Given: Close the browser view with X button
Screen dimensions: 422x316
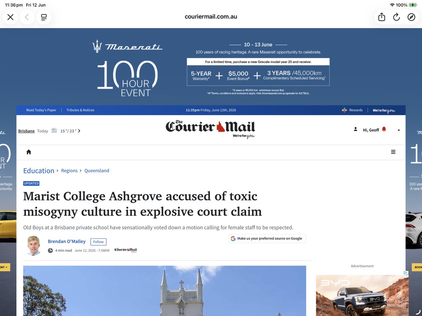Looking at the screenshot, I should point(11,17).
